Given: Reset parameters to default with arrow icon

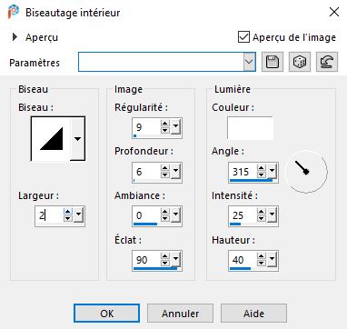Looking at the screenshot, I should [327, 62].
